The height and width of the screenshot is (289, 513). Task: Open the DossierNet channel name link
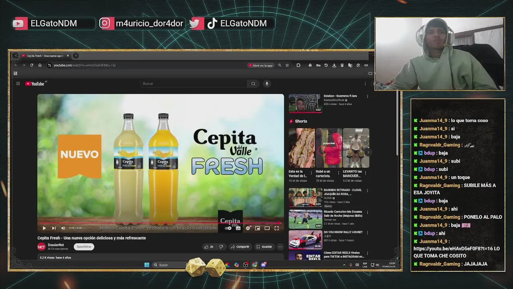coord(56,245)
